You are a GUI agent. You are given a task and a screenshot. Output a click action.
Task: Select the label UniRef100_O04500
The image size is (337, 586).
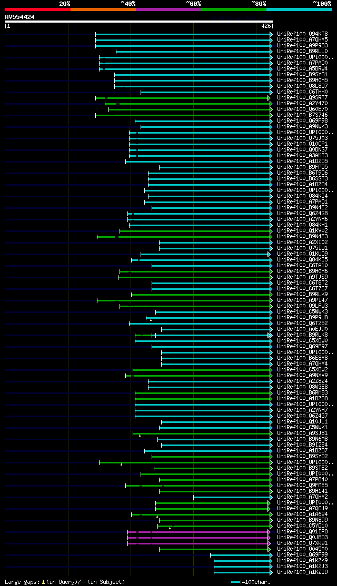click(302, 549)
